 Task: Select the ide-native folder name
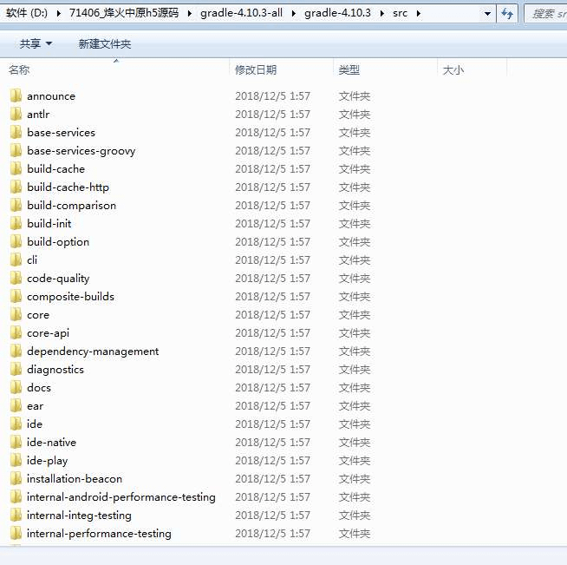[x=51, y=442]
